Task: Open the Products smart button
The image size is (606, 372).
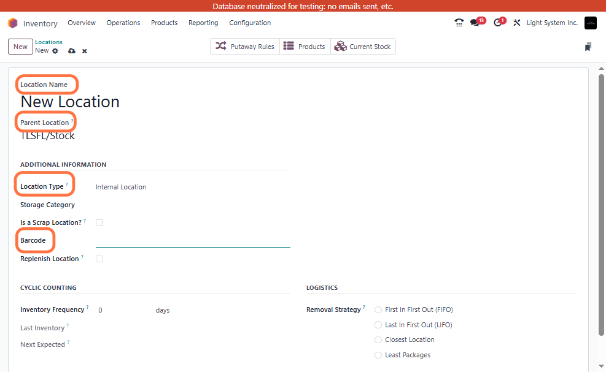Action: 305,47
